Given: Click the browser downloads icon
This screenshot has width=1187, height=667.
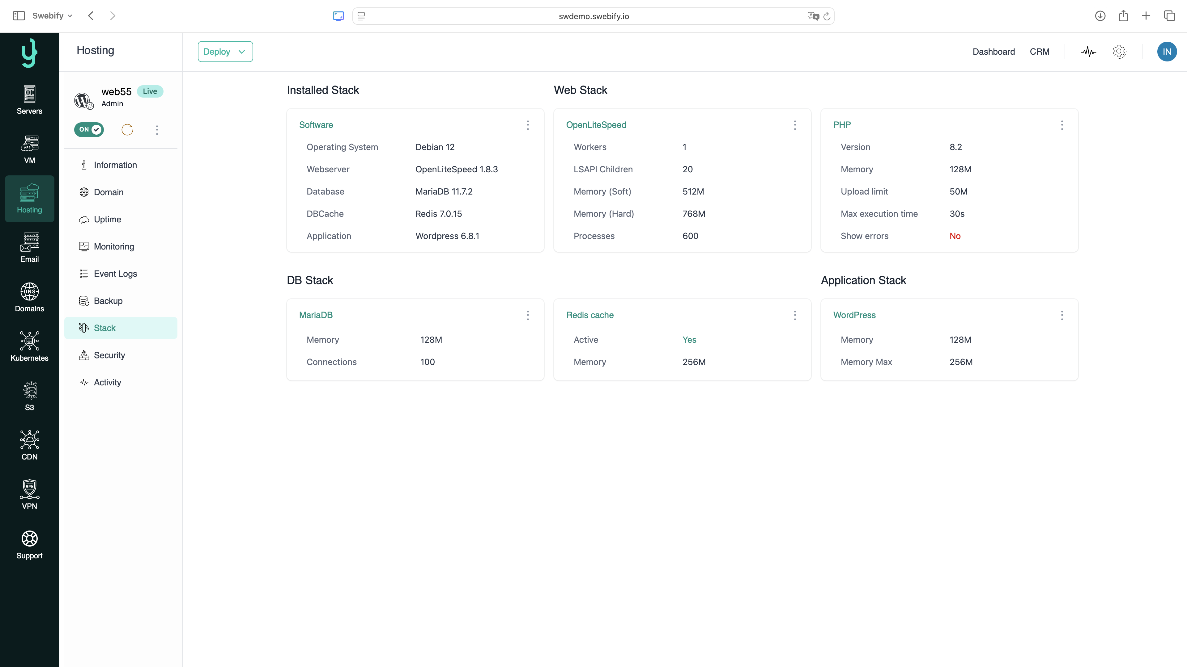Looking at the screenshot, I should [x=1100, y=16].
